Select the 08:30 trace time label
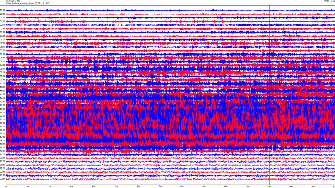This screenshot has width=335, height=188. click(2, 72)
